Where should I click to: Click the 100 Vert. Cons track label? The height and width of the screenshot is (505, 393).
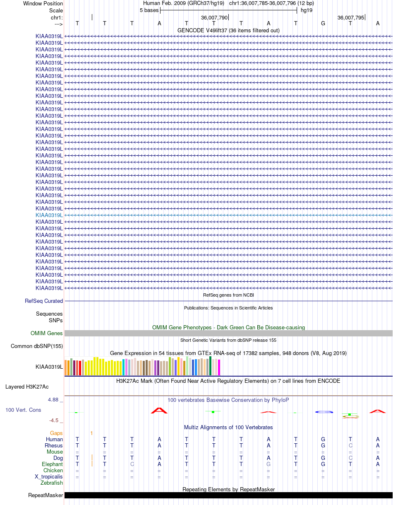click(23, 410)
